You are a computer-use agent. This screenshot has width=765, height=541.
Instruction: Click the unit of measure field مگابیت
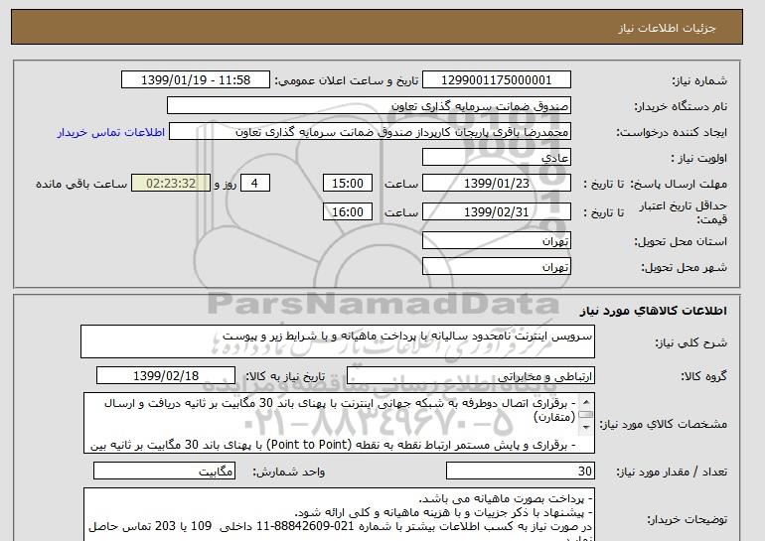164,472
